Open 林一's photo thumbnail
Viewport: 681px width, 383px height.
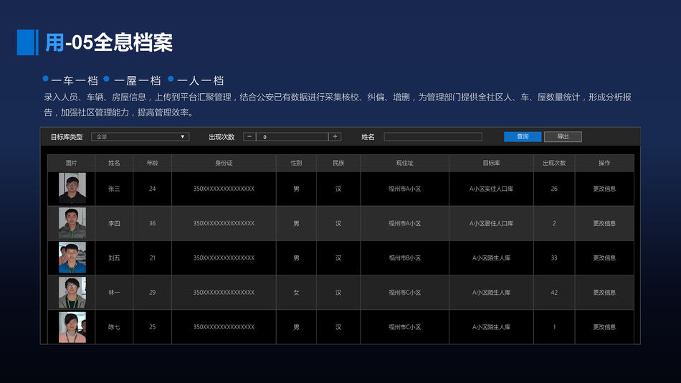[72, 293]
